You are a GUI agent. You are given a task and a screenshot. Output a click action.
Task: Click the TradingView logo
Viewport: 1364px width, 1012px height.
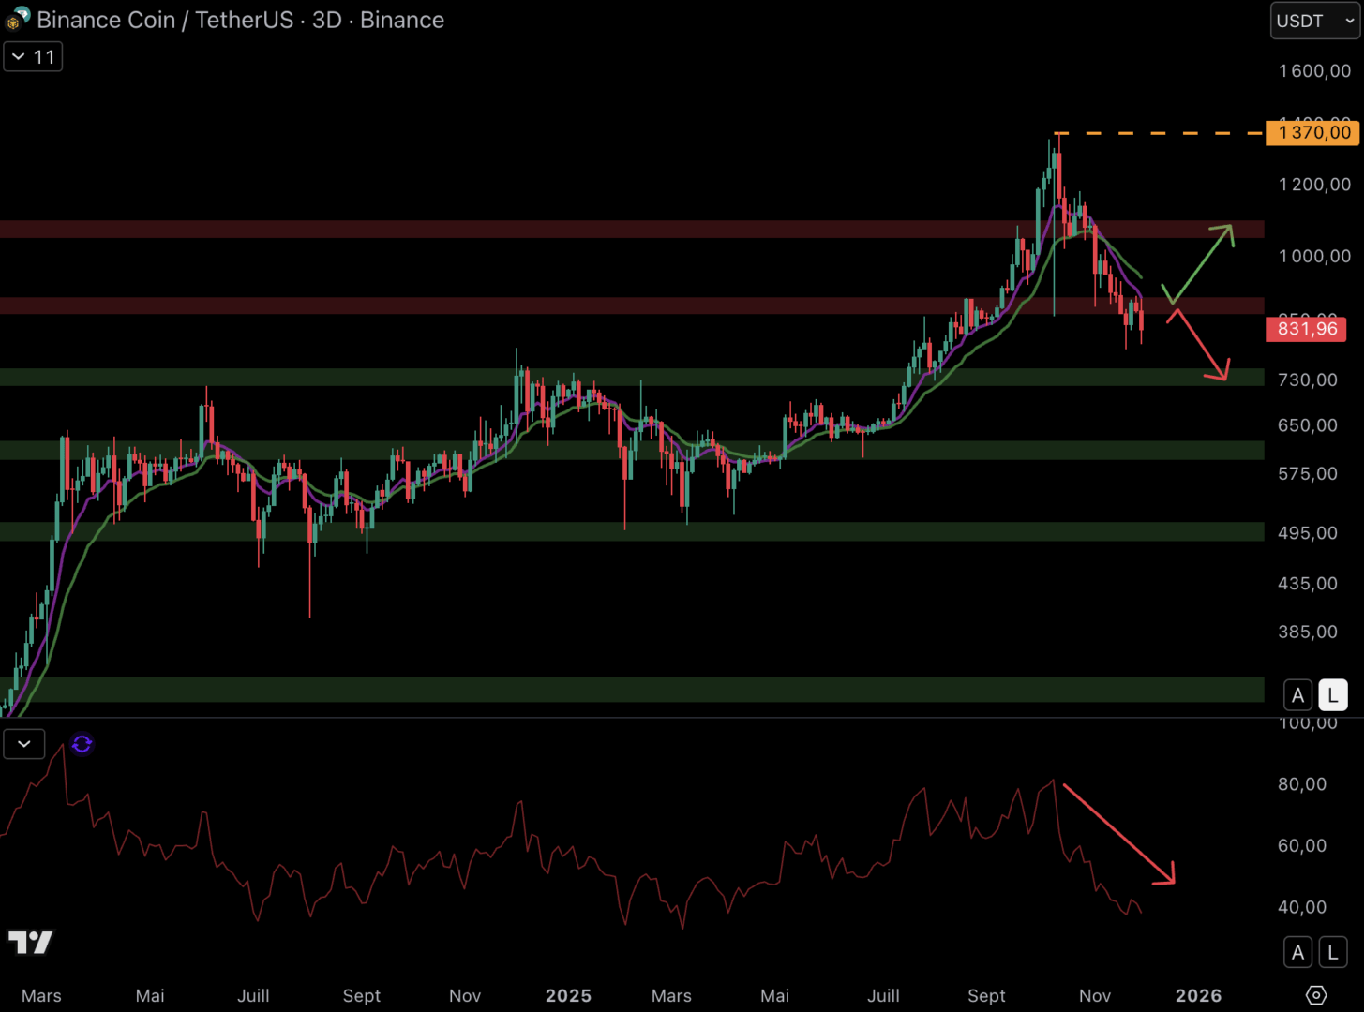31,942
